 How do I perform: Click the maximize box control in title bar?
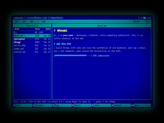click(145, 18)
